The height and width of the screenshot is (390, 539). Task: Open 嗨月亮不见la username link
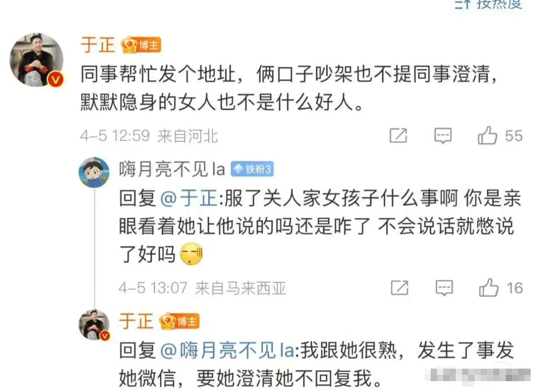(x=172, y=169)
